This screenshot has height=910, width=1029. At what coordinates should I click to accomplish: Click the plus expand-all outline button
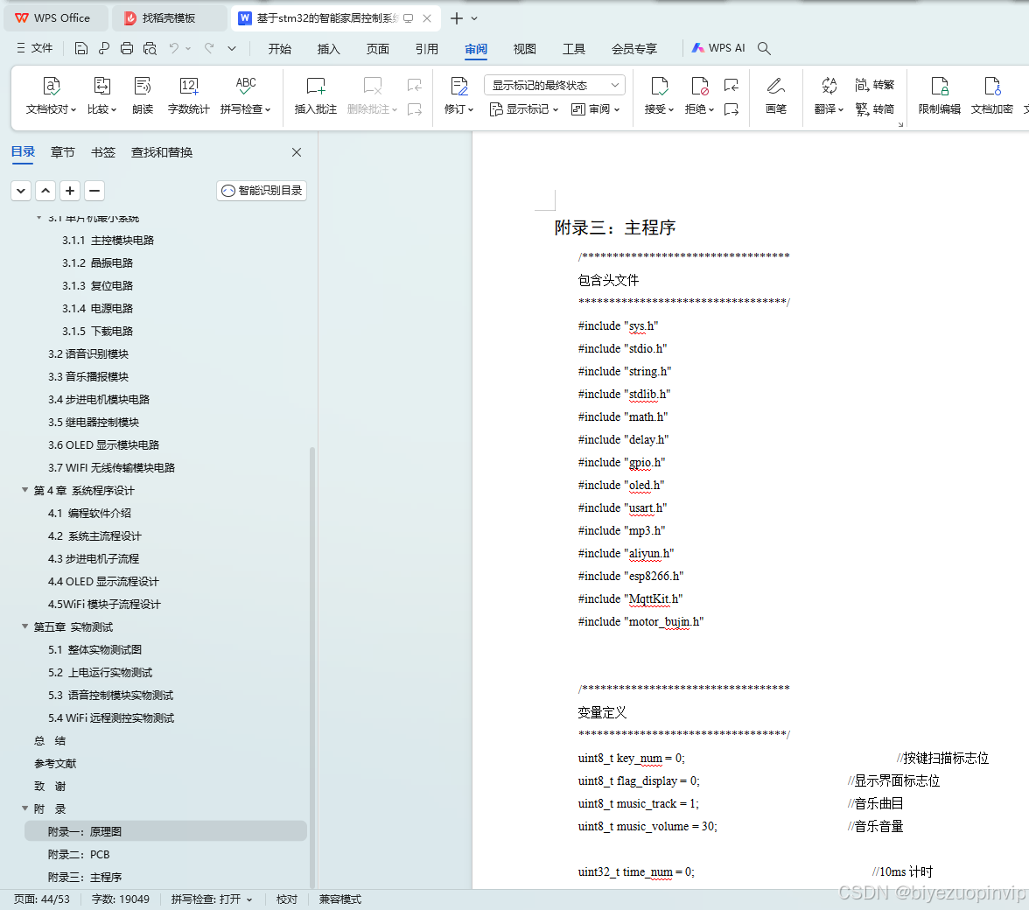point(70,191)
